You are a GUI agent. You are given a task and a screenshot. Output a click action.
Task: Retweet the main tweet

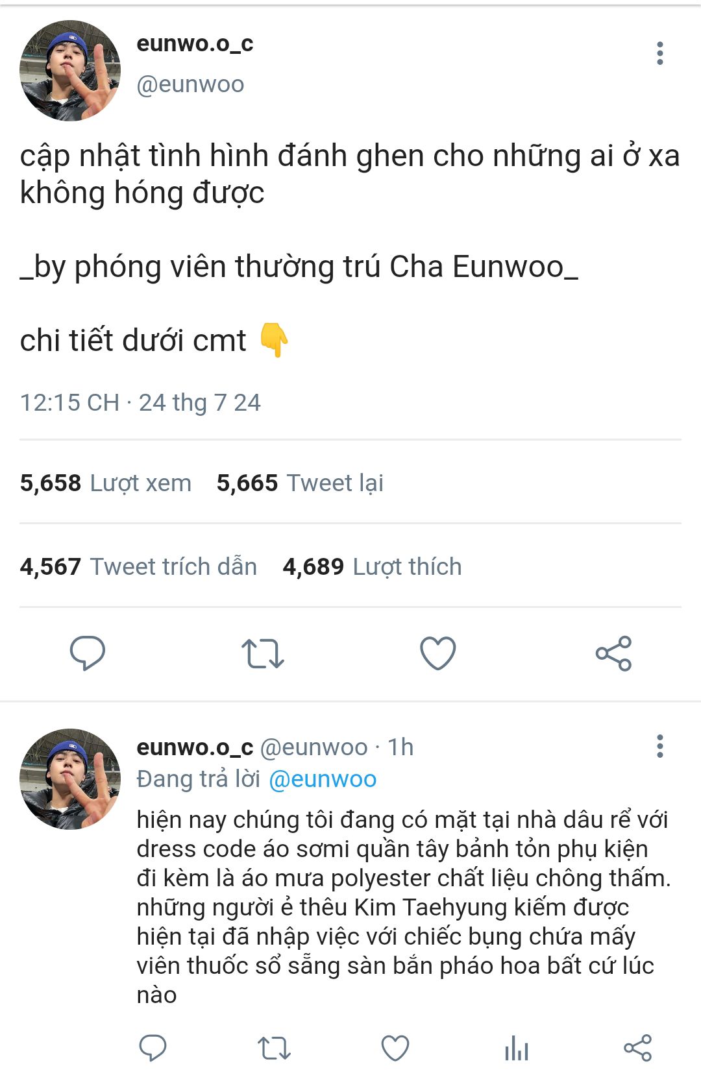[x=263, y=653]
